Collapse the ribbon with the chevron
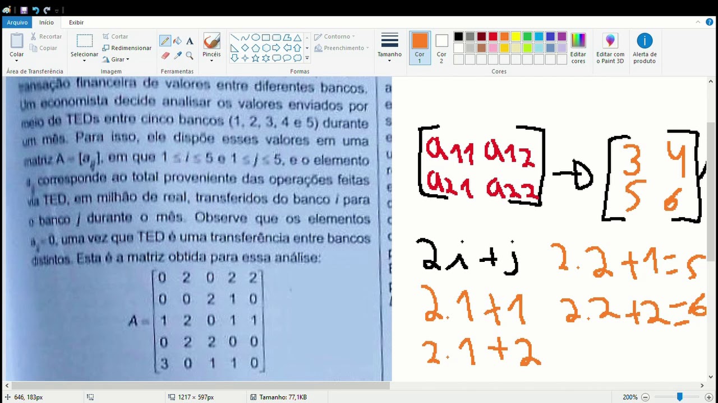Viewport: 718px width, 403px height. 699,22
